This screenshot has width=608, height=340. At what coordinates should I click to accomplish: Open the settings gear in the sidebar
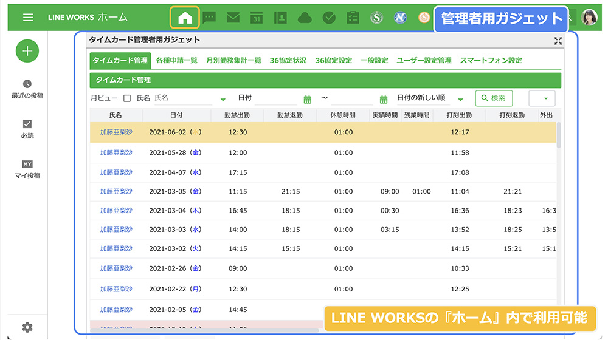[x=27, y=327]
